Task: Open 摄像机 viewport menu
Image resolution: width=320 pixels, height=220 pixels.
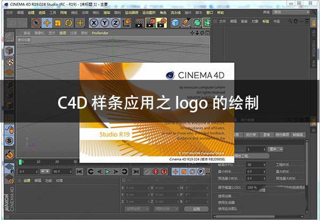Action: coord(39,33)
